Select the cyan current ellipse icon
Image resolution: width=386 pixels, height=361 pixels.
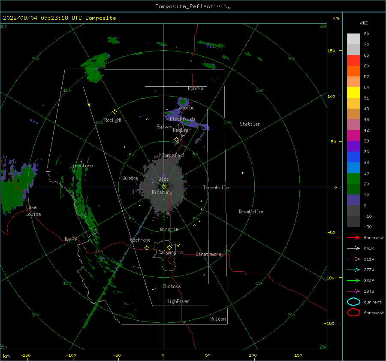(353, 302)
